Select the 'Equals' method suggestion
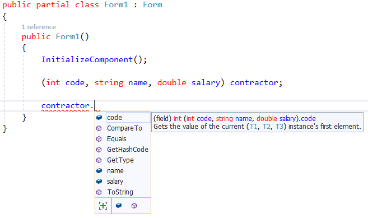Screen dimensions: 368x218 click(x=123, y=139)
